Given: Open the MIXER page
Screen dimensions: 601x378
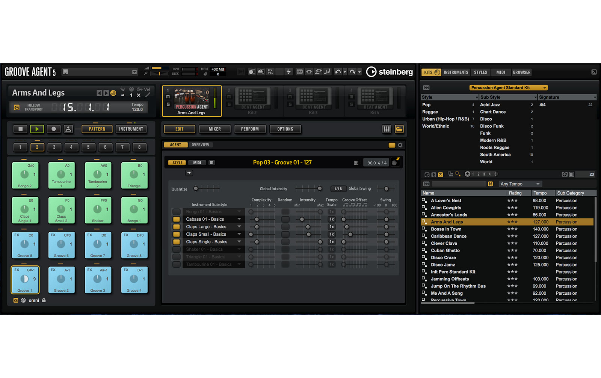Looking at the screenshot, I should click(x=215, y=129).
